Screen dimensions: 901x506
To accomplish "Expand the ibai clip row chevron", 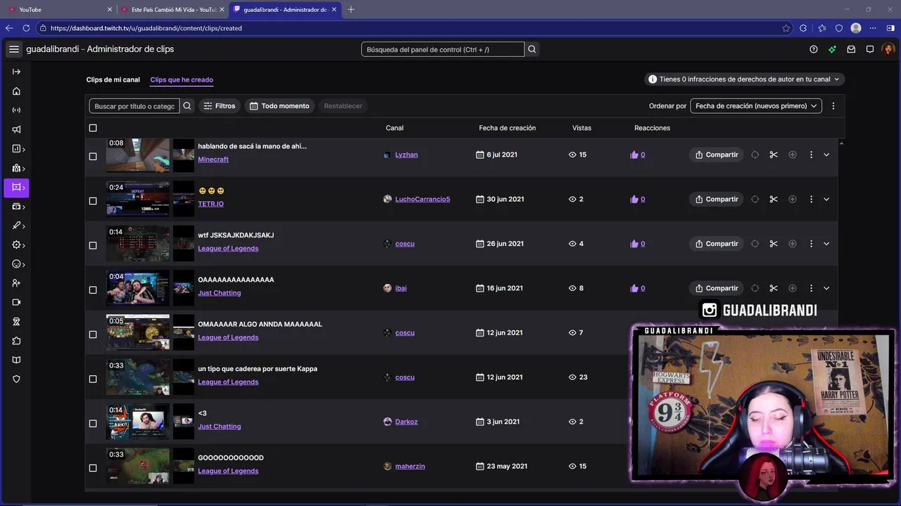I will (x=826, y=288).
